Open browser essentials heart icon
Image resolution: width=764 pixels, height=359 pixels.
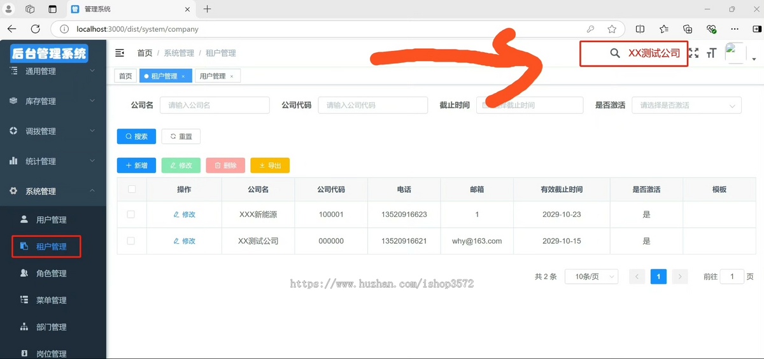(x=711, y=29)
